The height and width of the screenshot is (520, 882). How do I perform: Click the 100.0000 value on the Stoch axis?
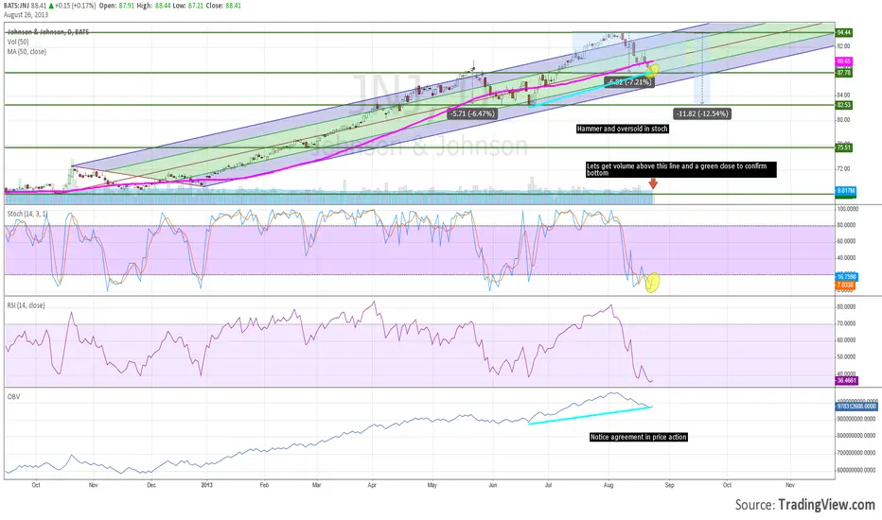point(847,209)
